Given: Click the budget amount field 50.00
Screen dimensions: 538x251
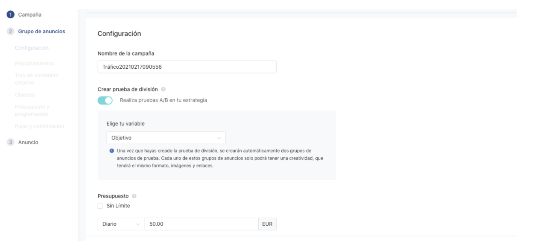Looking at the screenshot, I should pos(202,224).
